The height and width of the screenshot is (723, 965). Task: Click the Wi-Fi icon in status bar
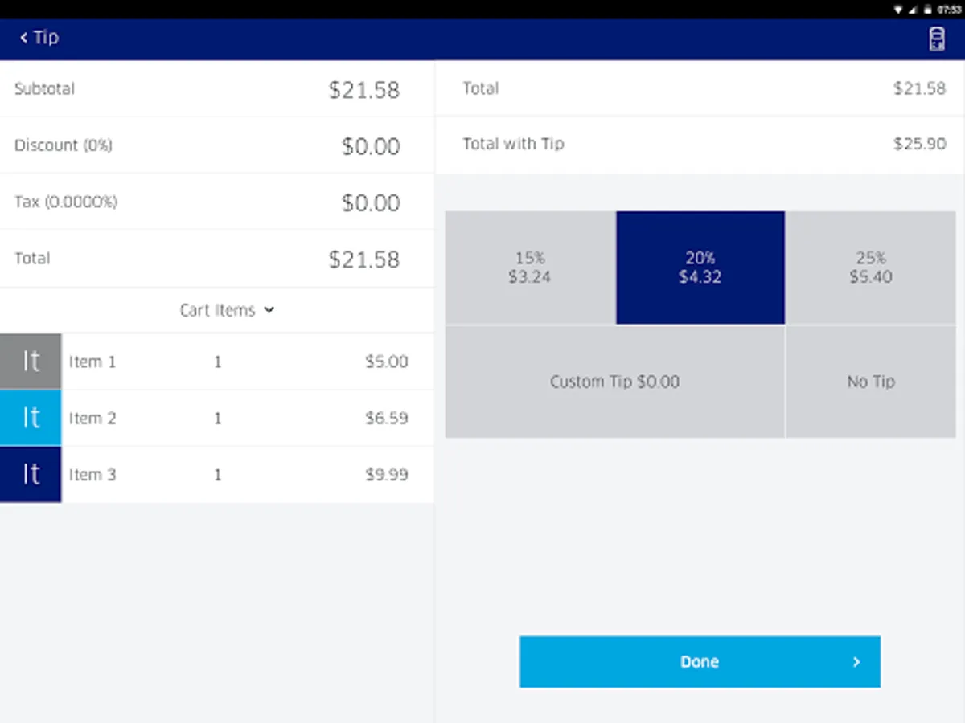pos(898,10)
